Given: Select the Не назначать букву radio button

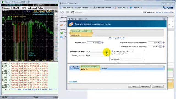Looking at the screenshot, I should tap(112, 54).
